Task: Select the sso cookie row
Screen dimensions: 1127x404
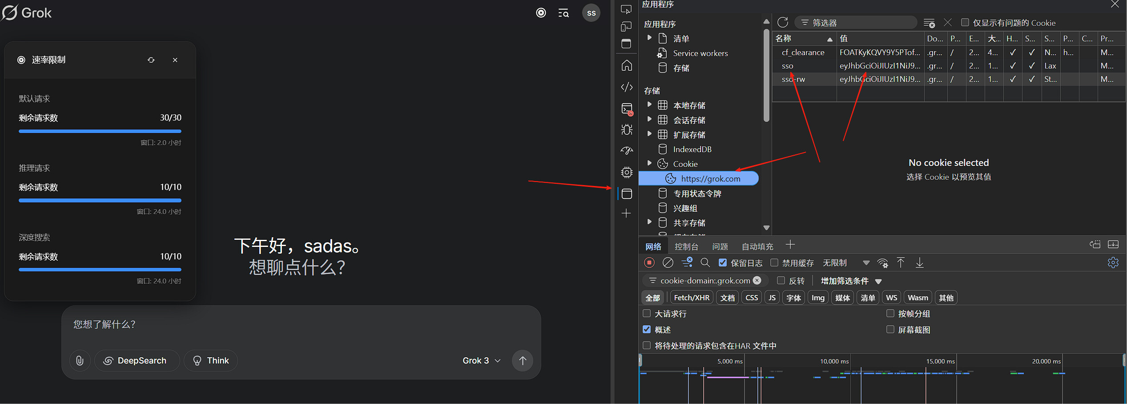Action: point(788,66)
